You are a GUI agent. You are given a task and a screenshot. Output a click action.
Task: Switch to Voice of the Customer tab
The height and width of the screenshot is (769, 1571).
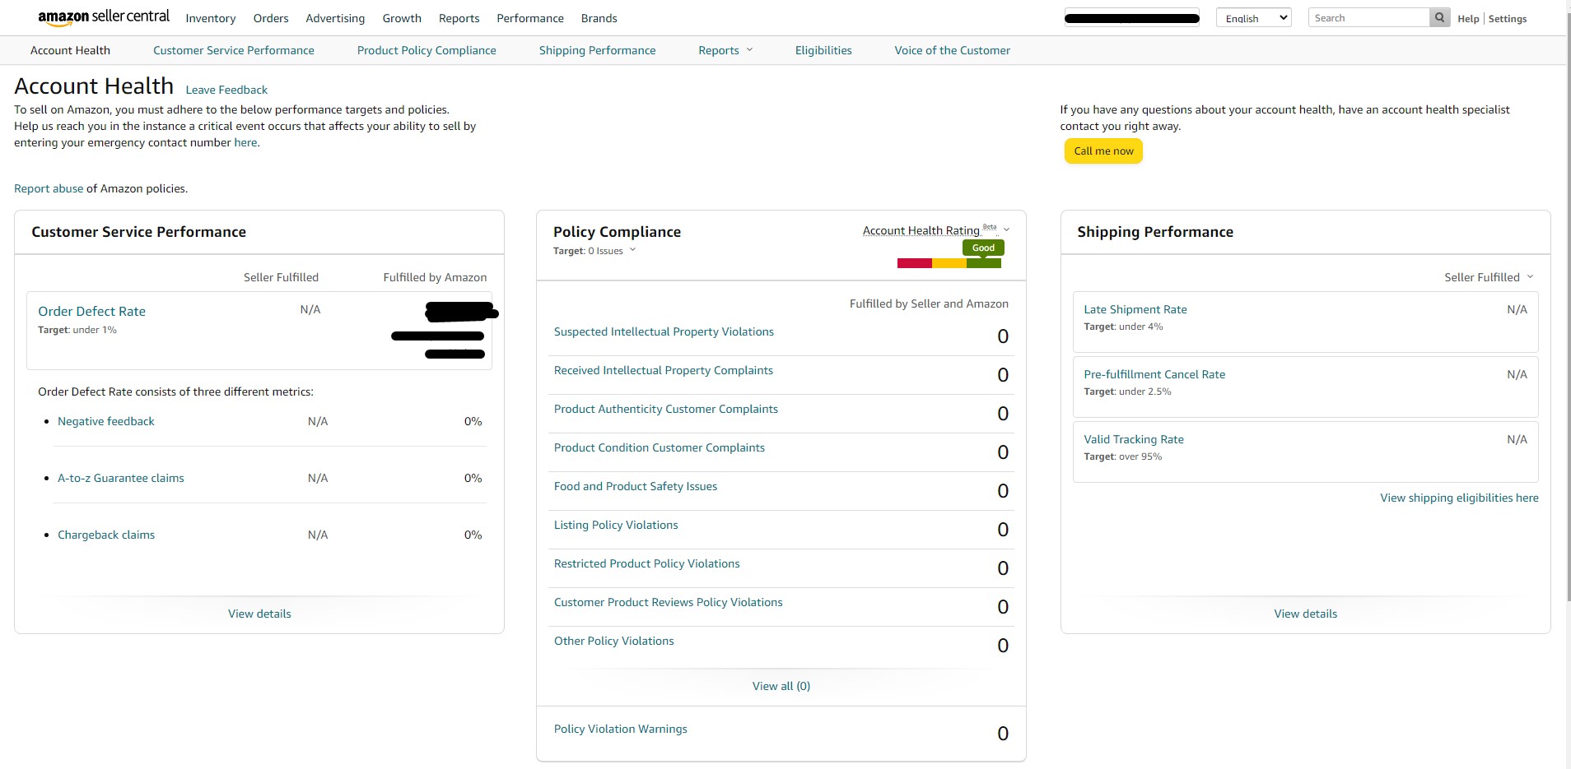click(952, 50)
